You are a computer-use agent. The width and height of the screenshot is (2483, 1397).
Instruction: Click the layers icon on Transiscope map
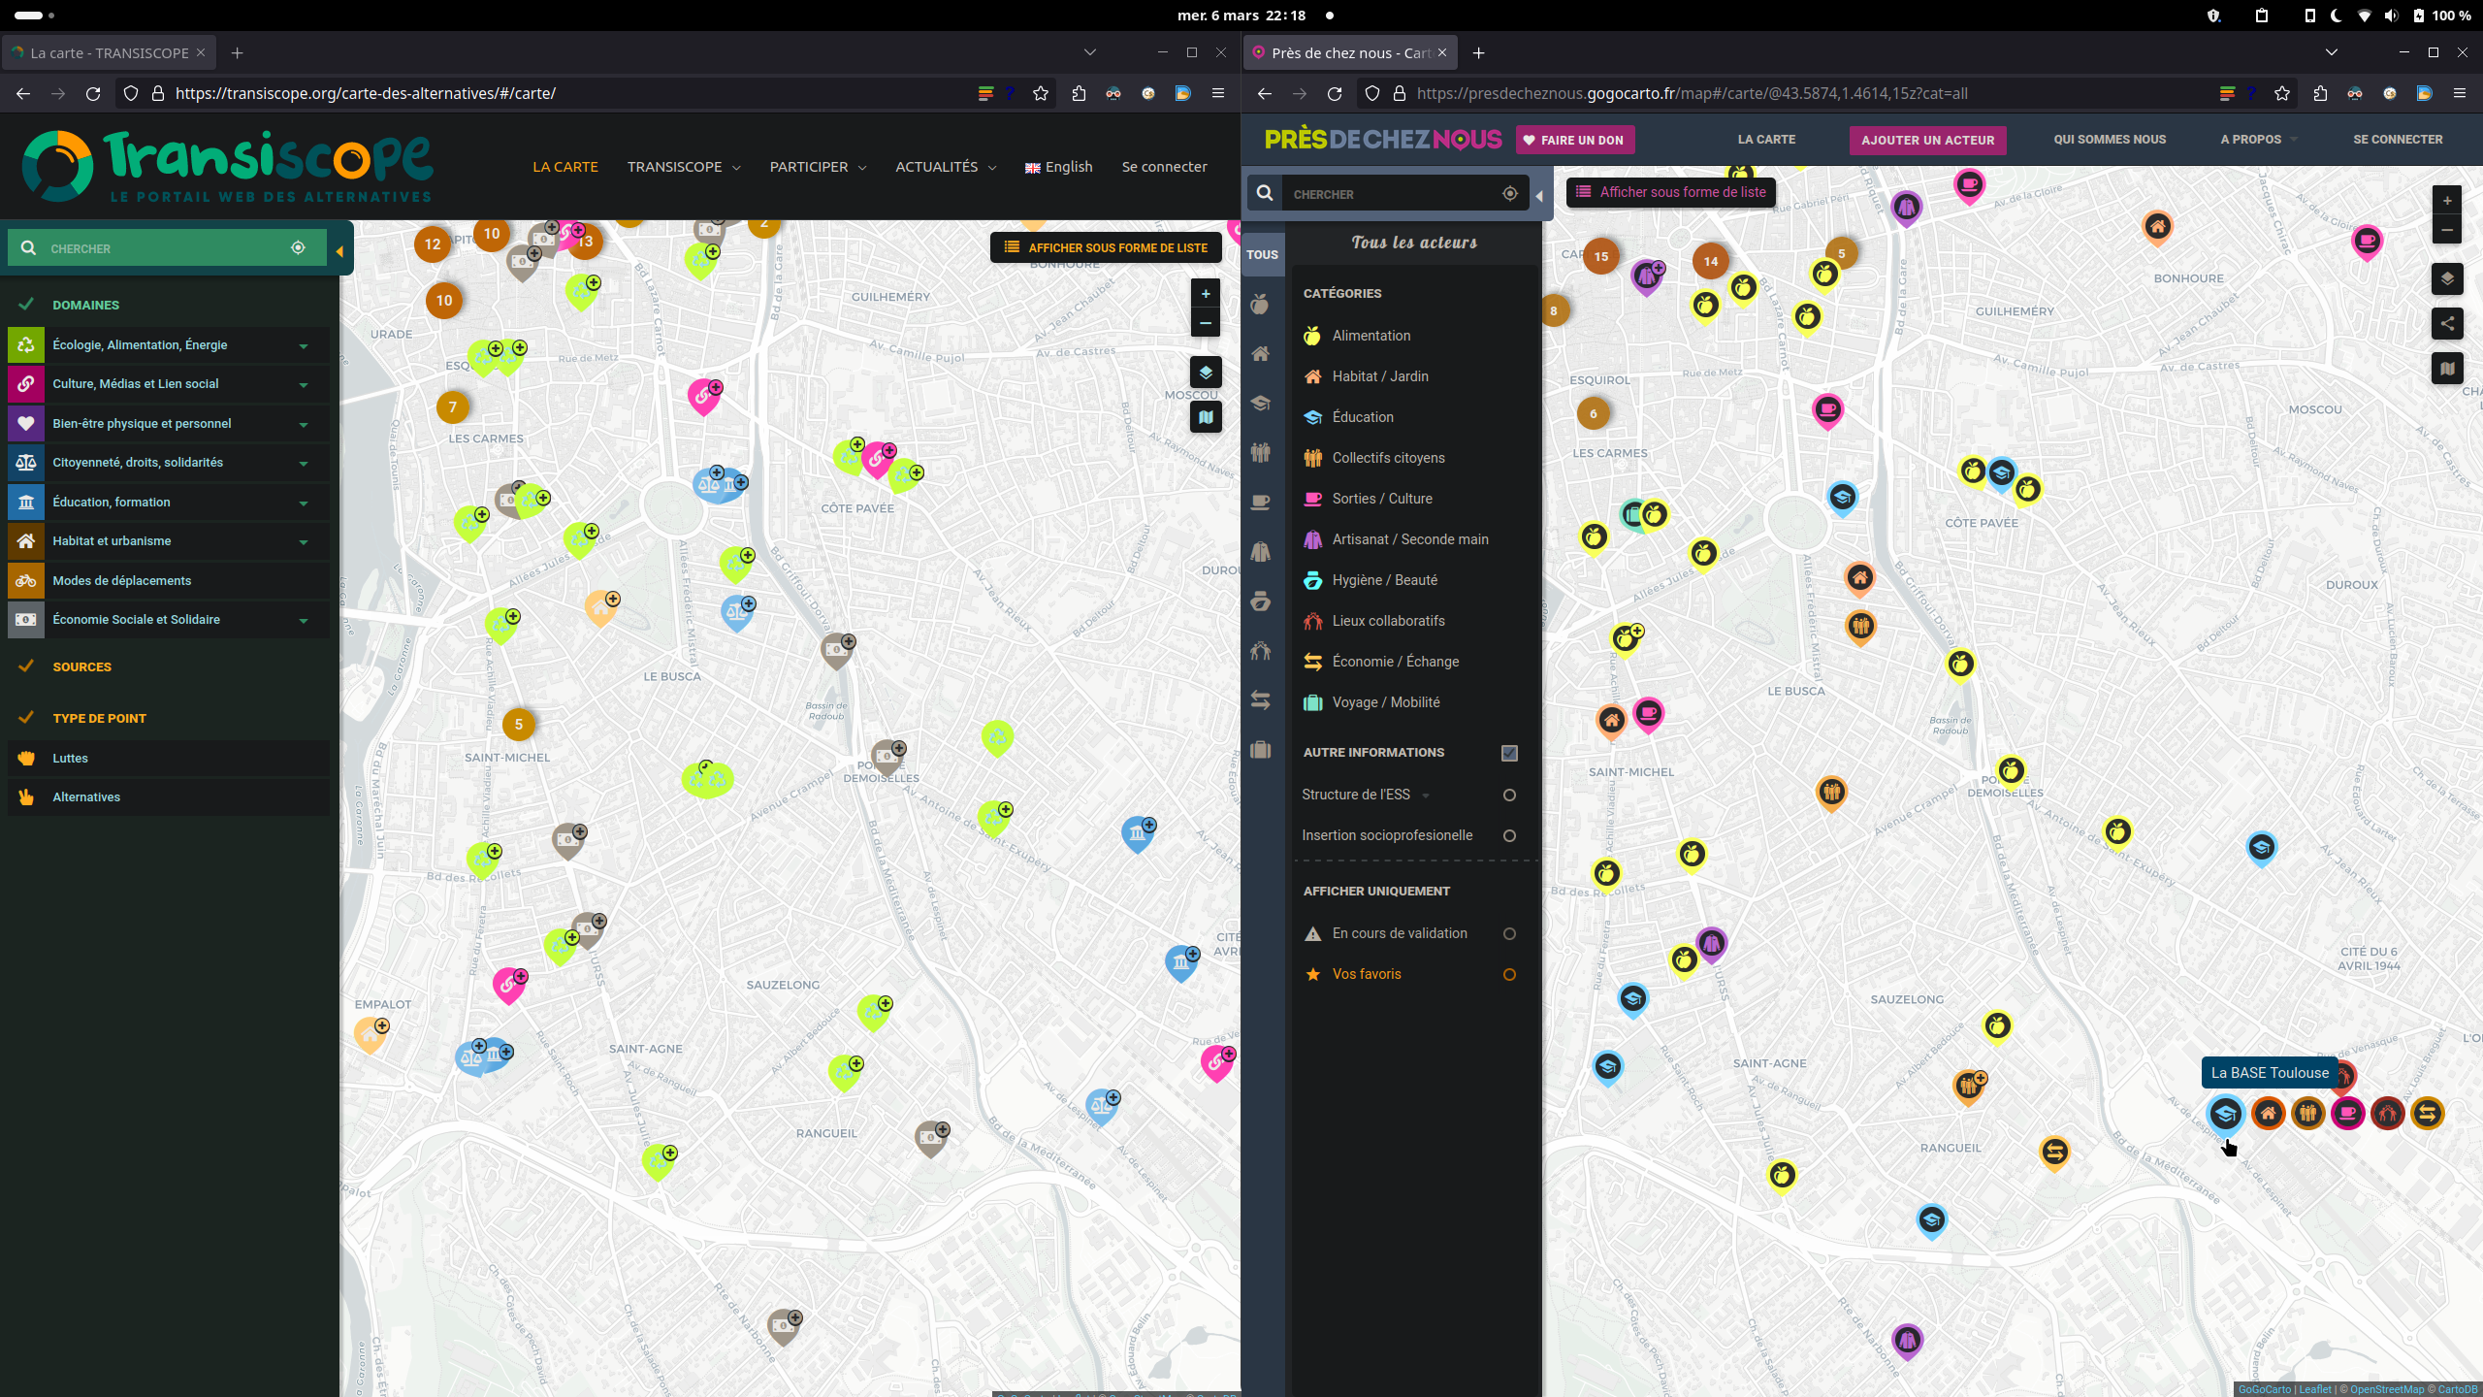click(1206, 373)
